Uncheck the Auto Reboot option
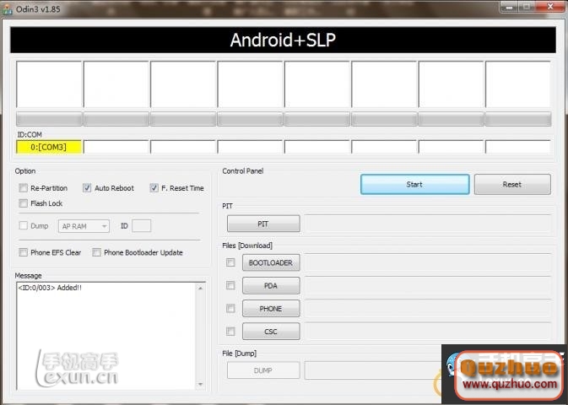 click(x=87, y=187)
